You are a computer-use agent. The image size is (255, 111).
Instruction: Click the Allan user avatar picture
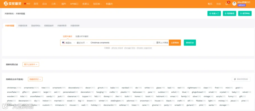click(234, 4)
